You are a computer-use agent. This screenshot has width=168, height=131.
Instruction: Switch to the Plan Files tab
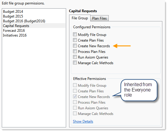click(x=99, y=18)
